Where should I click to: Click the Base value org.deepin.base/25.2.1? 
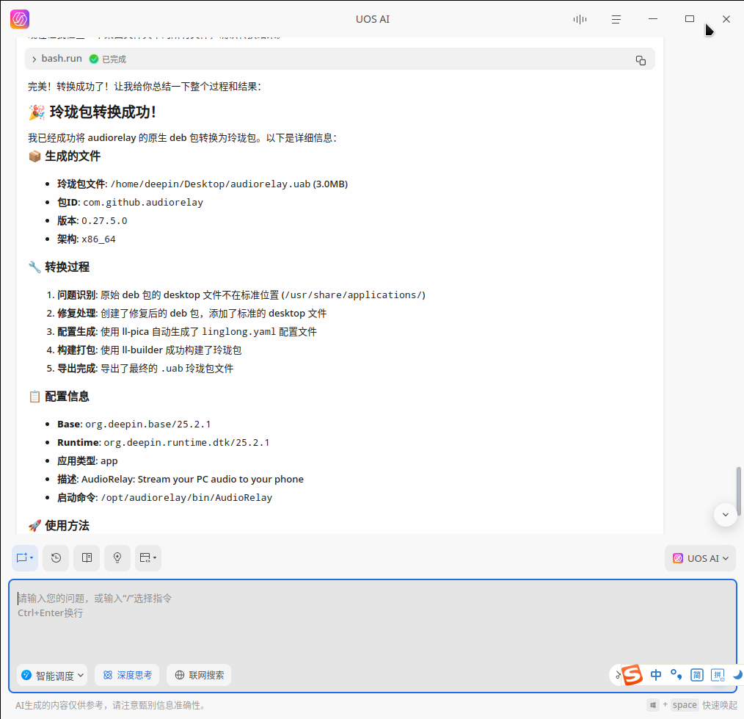click(x=148, y=424)
